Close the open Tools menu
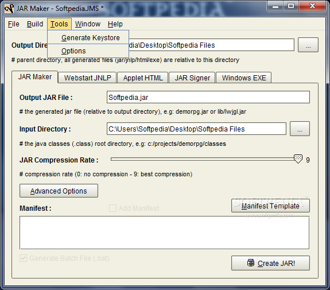The height and width of the screenshot is (290, 330). (59, 24)
